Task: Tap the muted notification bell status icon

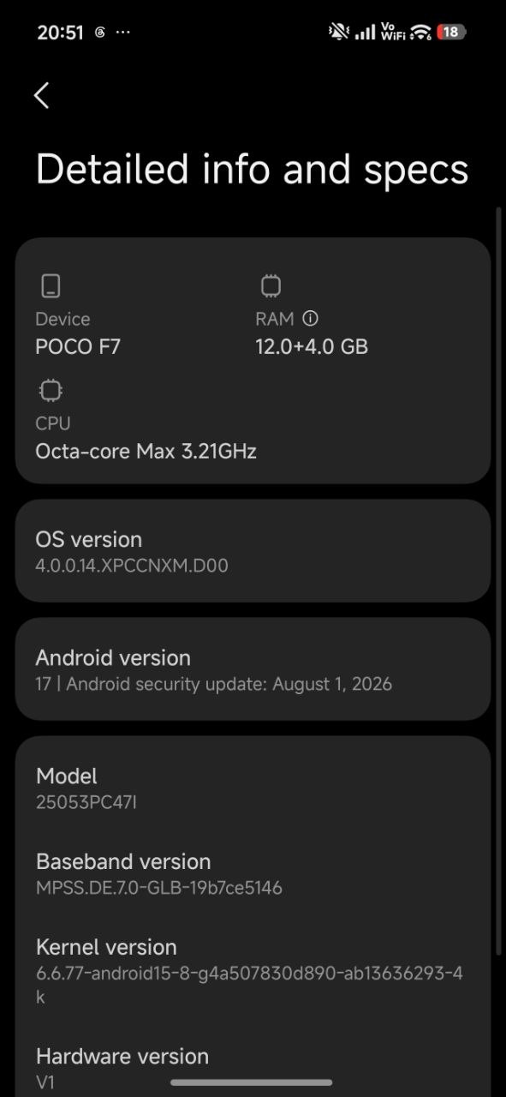Action: (339, 32)
